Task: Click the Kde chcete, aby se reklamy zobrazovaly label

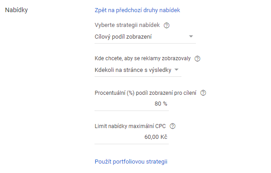Action: tap(143, 58)
